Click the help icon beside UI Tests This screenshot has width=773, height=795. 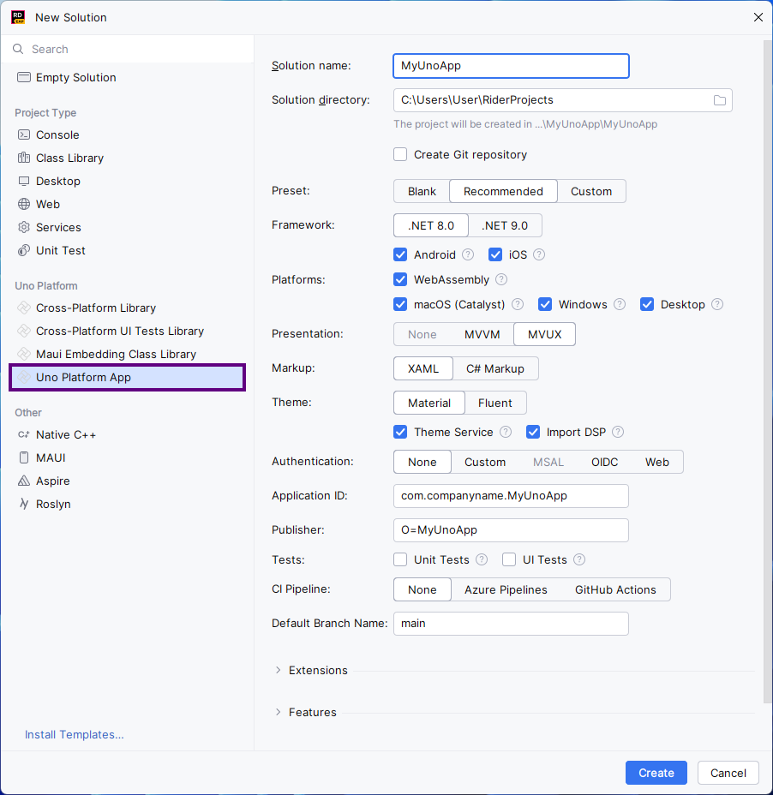(579, 559)
